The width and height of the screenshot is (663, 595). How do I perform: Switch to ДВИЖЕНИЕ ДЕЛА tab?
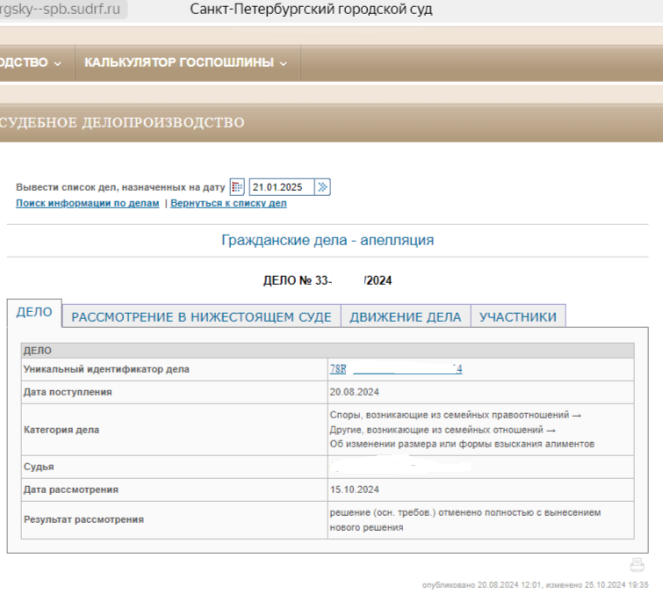405,317
